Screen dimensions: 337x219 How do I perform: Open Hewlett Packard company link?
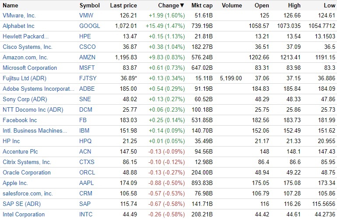25,36
